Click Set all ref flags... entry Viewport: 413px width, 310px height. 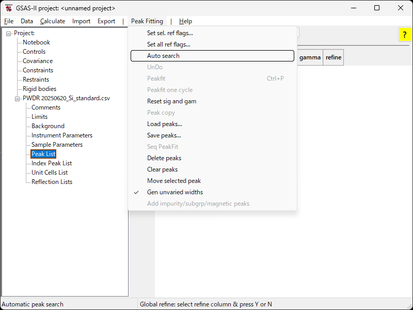click(168, 44)
